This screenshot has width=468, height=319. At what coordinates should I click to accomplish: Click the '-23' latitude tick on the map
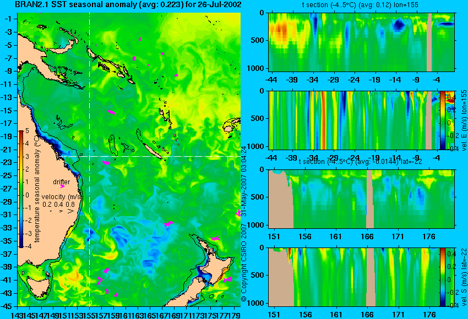(7, 162)
